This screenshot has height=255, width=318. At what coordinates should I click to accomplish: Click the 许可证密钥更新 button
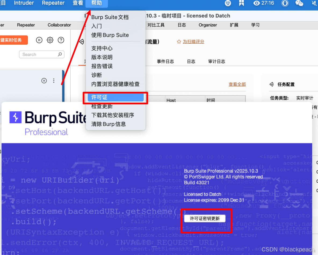(x=205, y=218)
